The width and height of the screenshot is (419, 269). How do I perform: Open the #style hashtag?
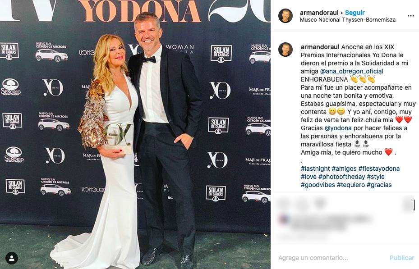pos(376,177)
